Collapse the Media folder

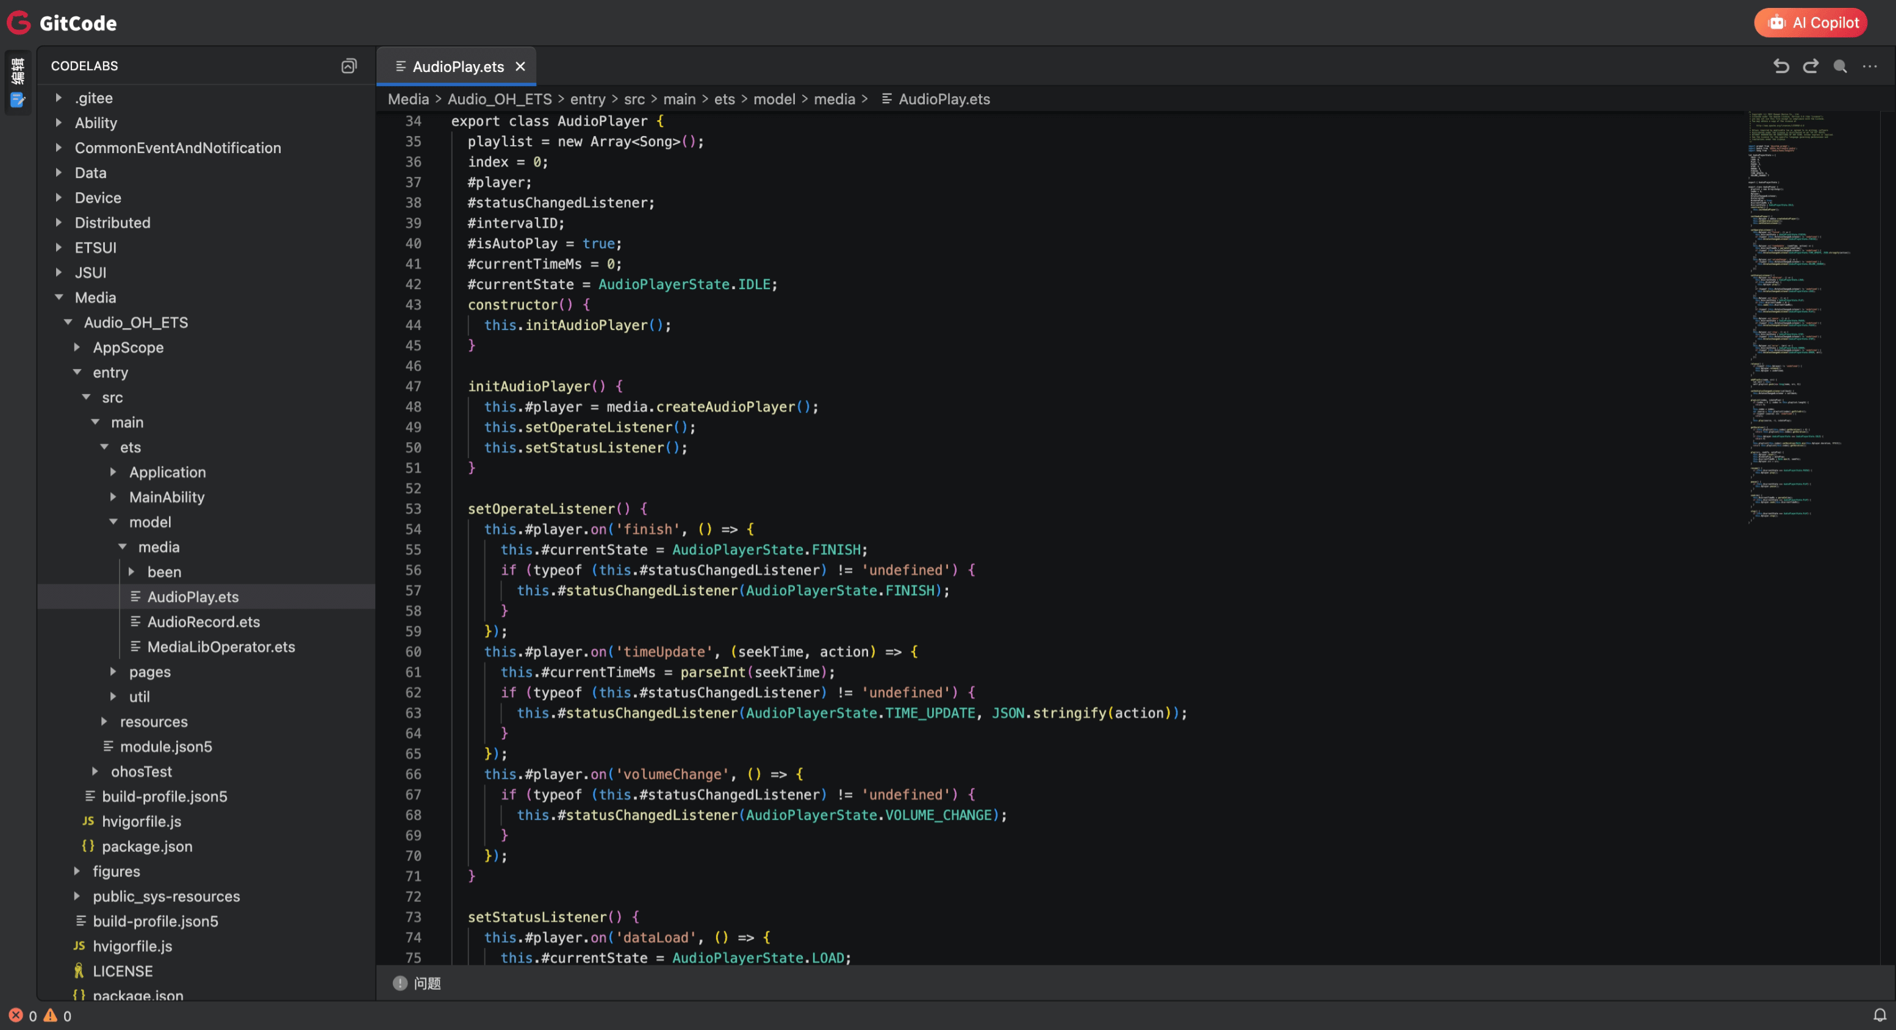tap(95, 297)
